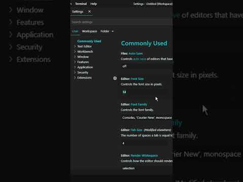Open the Auto Save dropdown showing off
The image size is (243, 182).
click(146, 66)
